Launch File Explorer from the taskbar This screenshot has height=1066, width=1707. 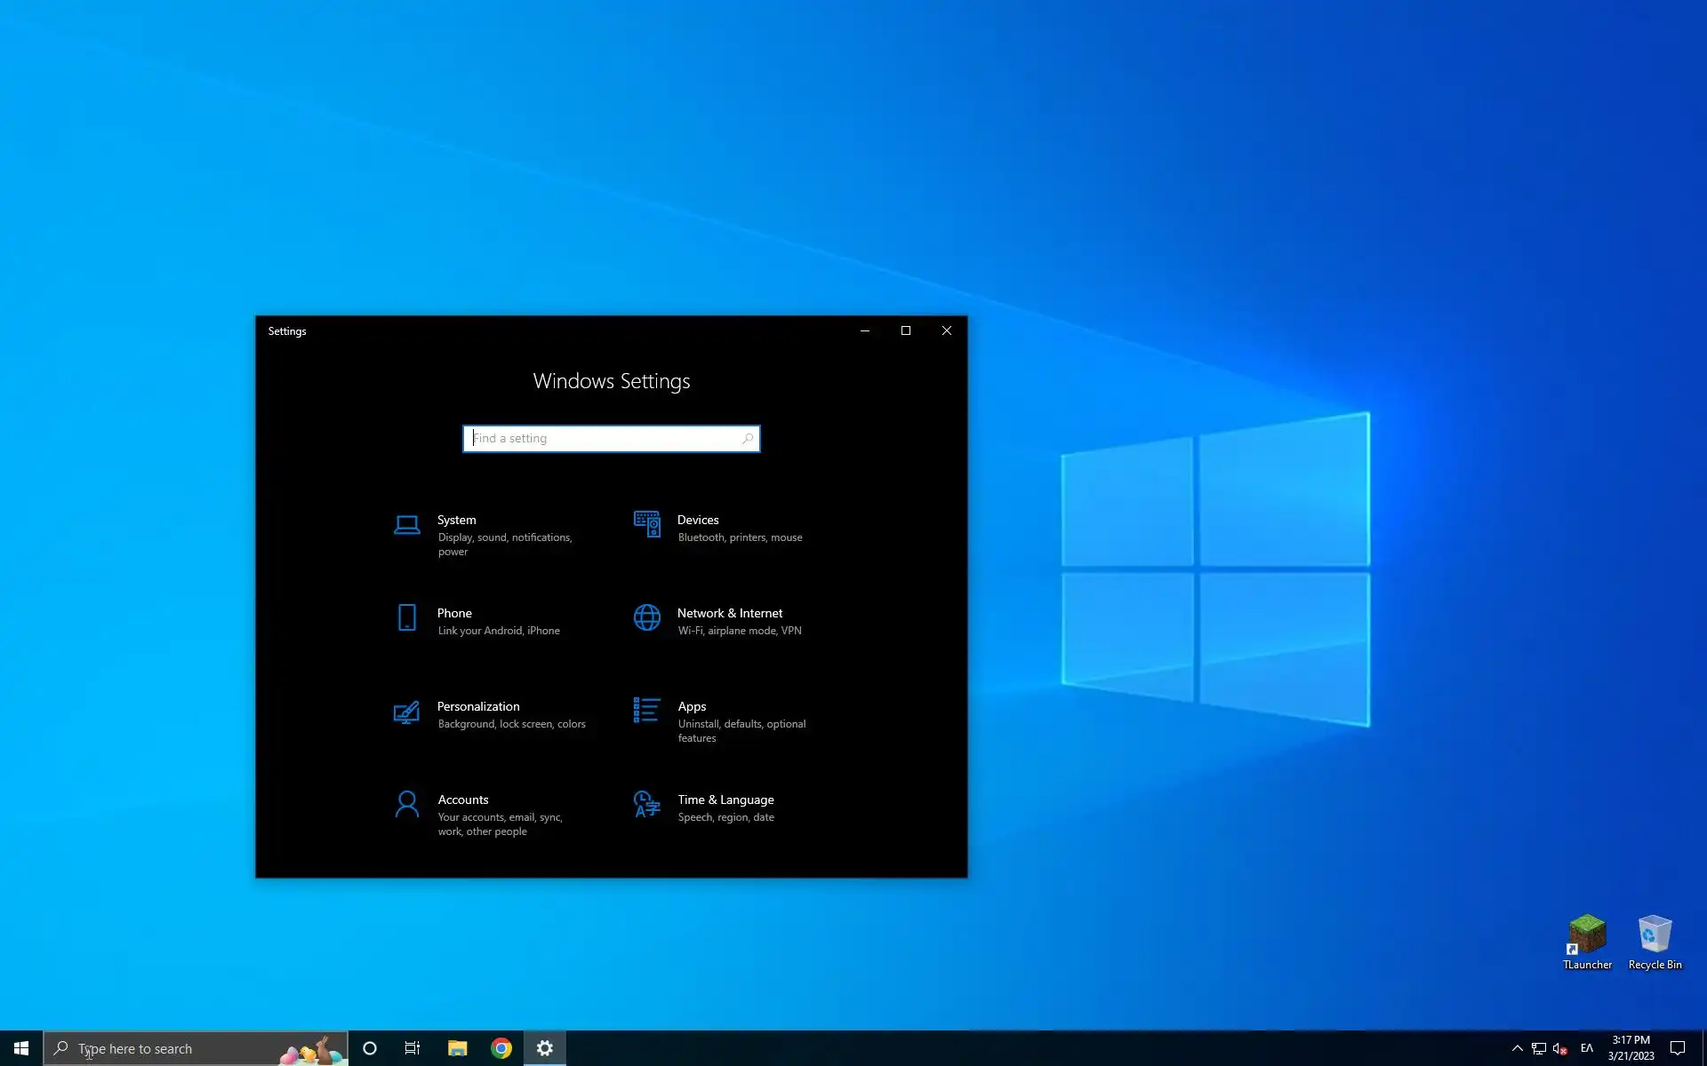tap(457, 1048)
